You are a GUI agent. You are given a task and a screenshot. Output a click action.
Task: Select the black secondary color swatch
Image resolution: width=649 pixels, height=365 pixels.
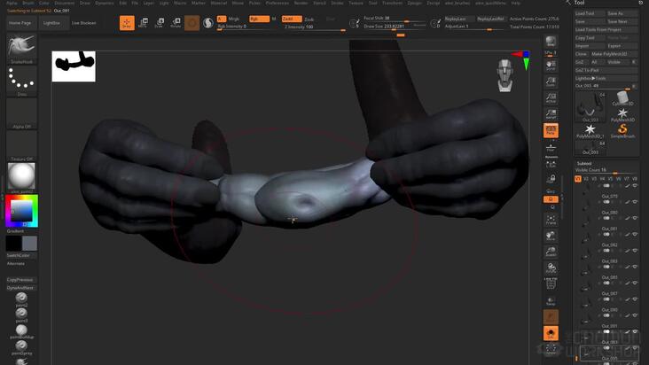13,244
